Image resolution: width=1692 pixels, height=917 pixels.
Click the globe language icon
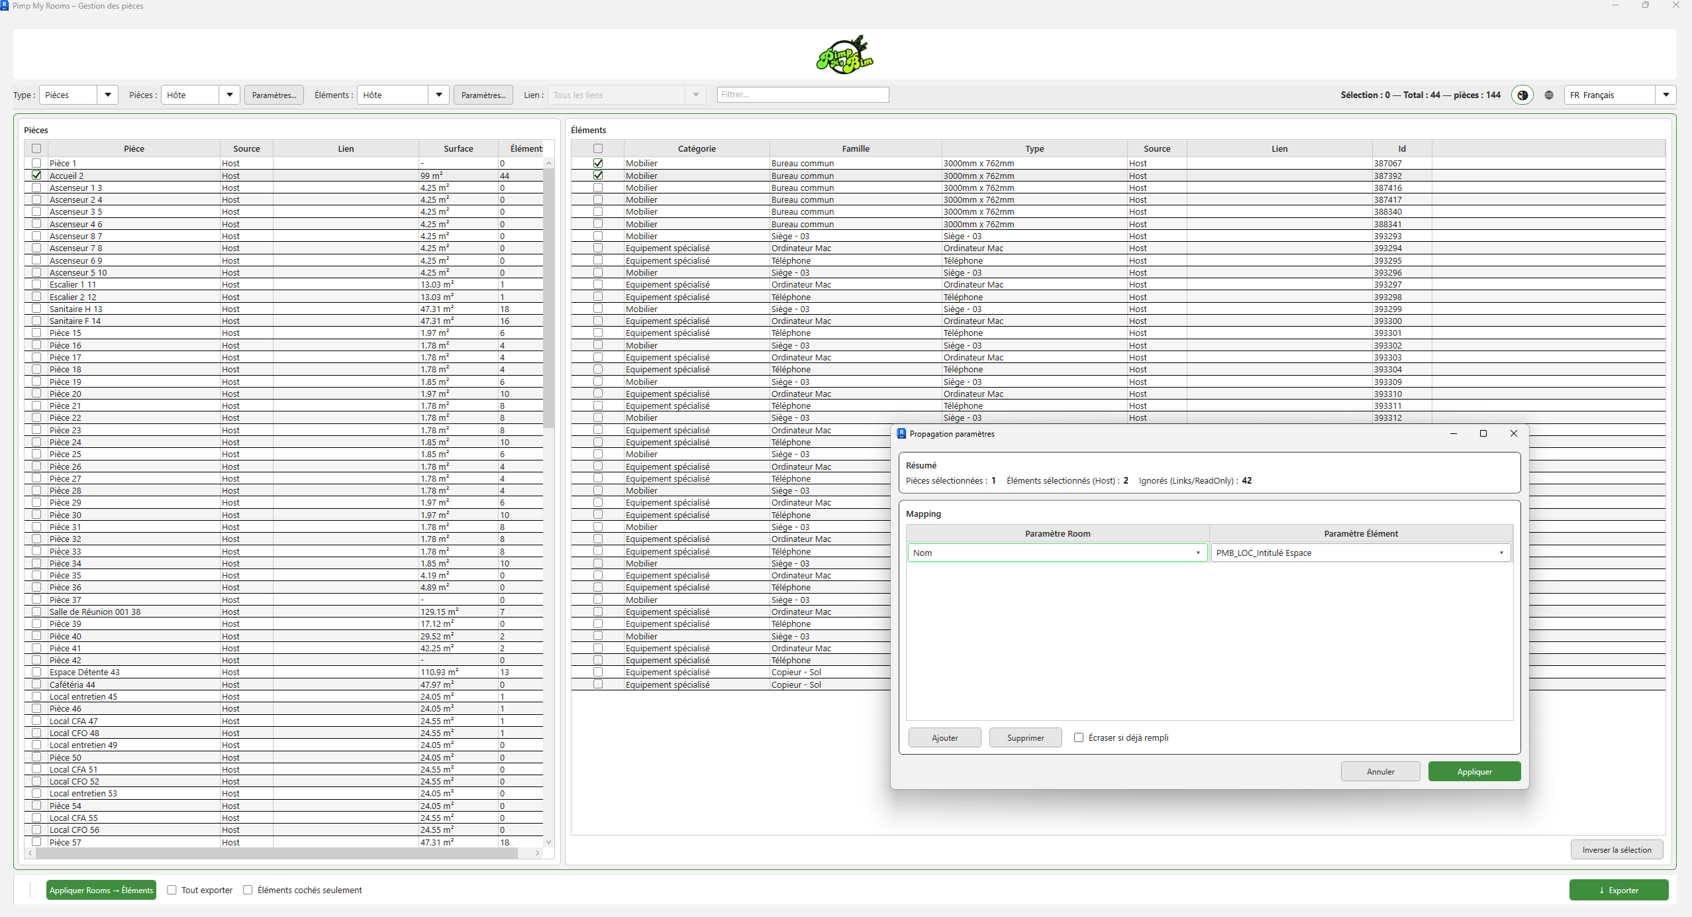(x=1549, y=95)
